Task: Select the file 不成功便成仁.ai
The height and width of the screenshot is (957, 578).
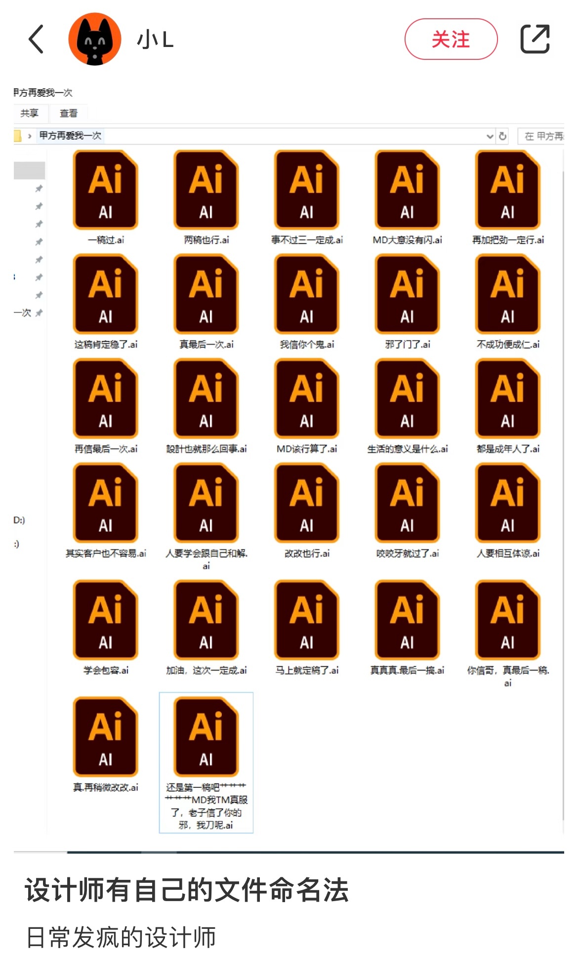Action: 508,302
